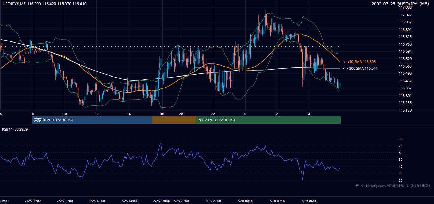The image size is (434, 204).
Task: Click bottom time label 06:00
Action: click(5, 201)
